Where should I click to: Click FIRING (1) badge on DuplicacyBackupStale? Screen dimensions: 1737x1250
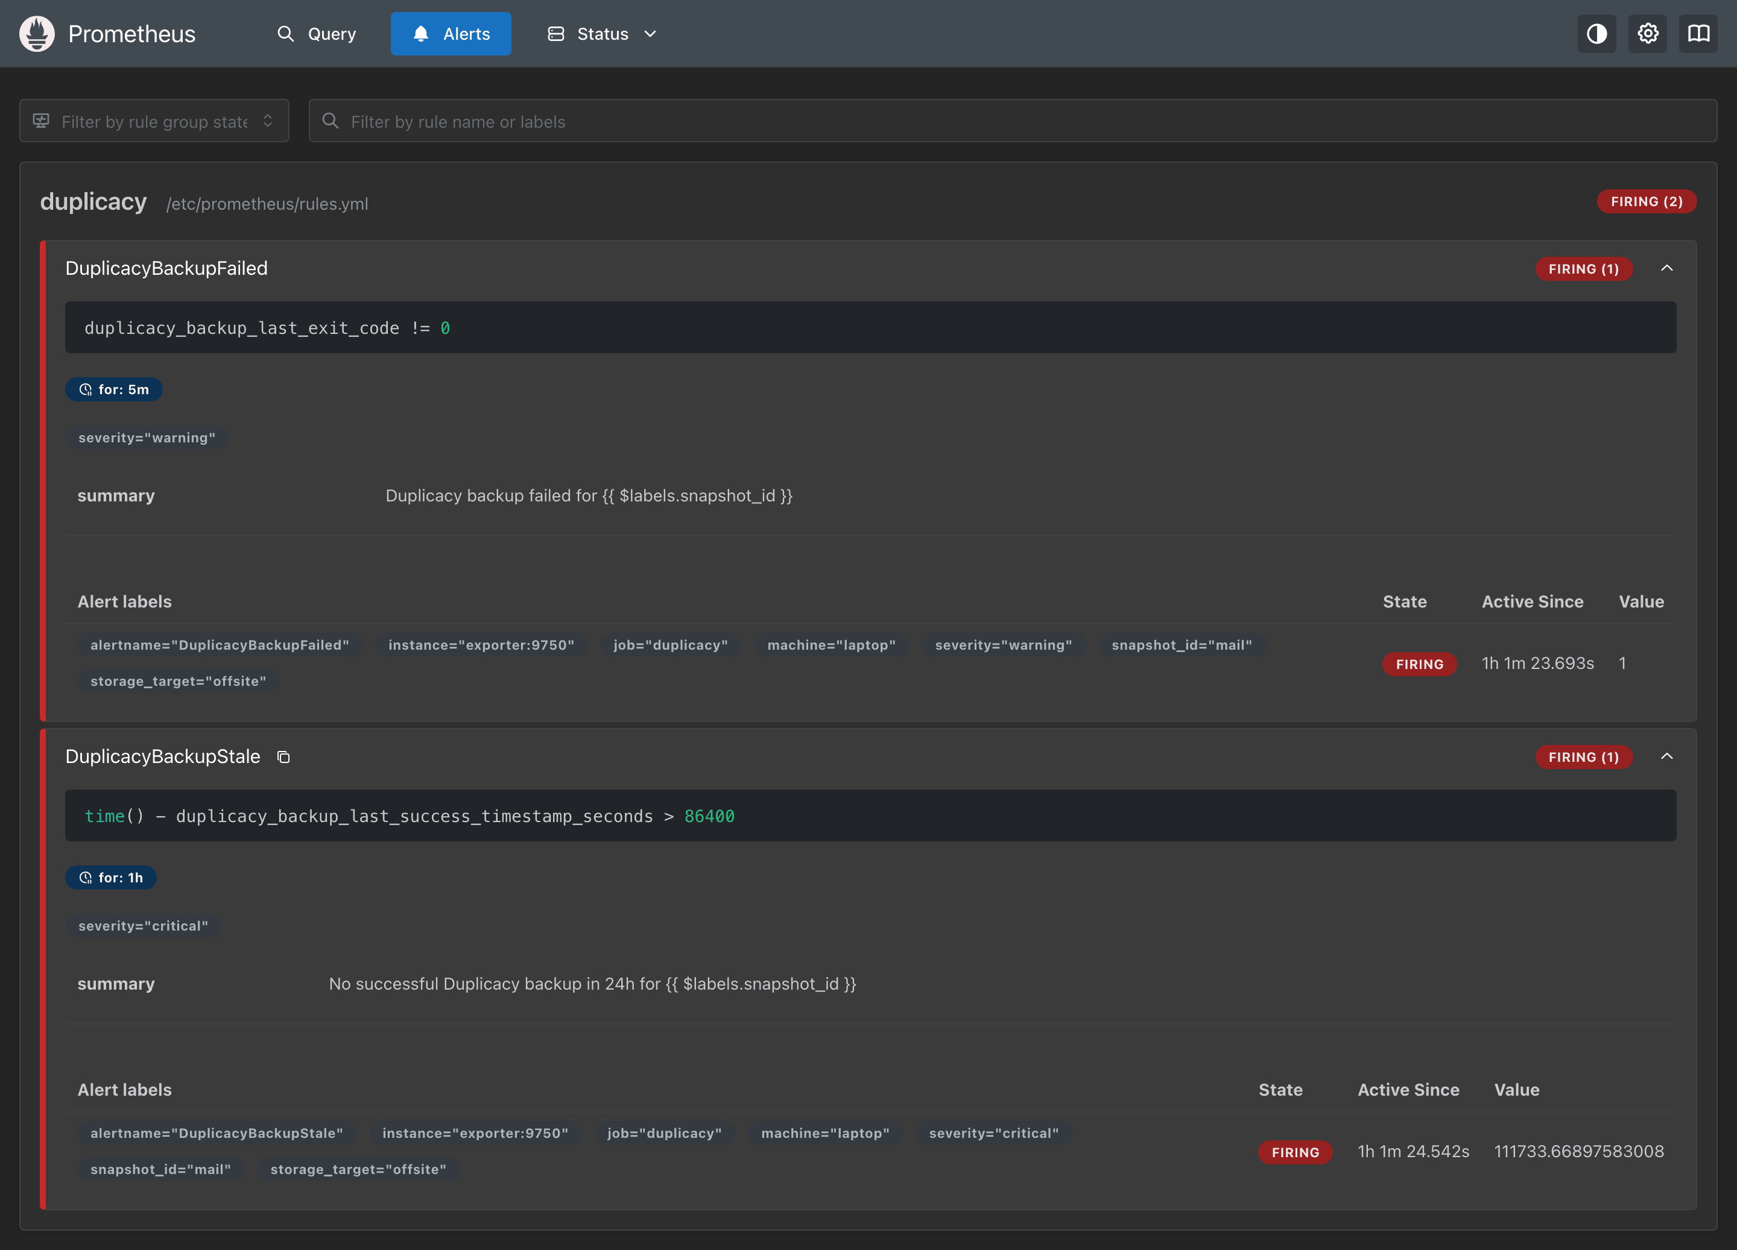(1584, 757)
